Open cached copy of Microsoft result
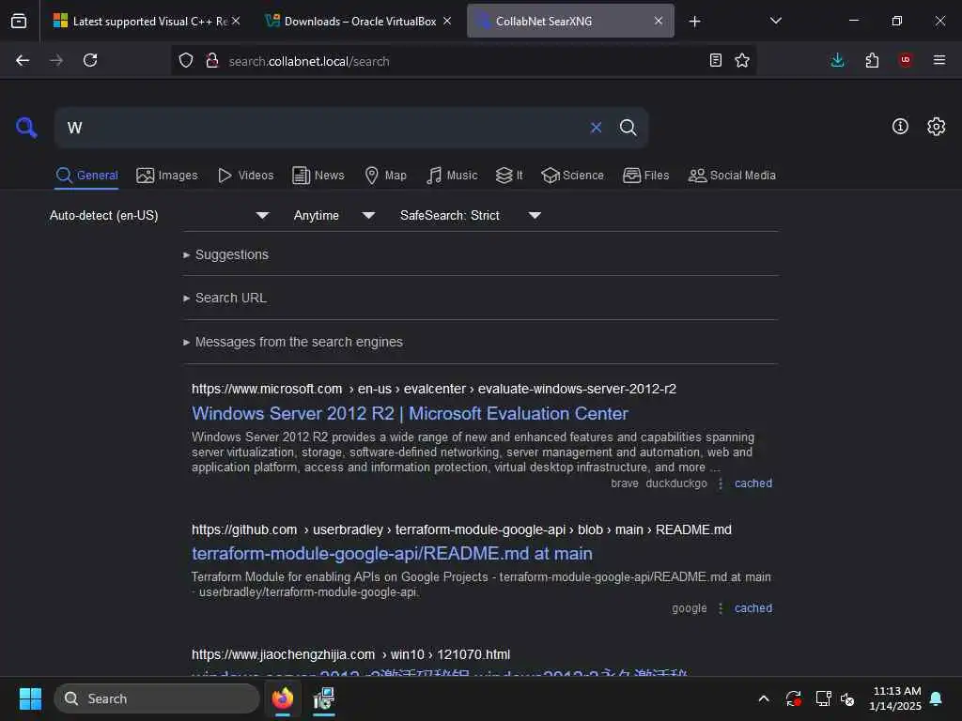 753,483
